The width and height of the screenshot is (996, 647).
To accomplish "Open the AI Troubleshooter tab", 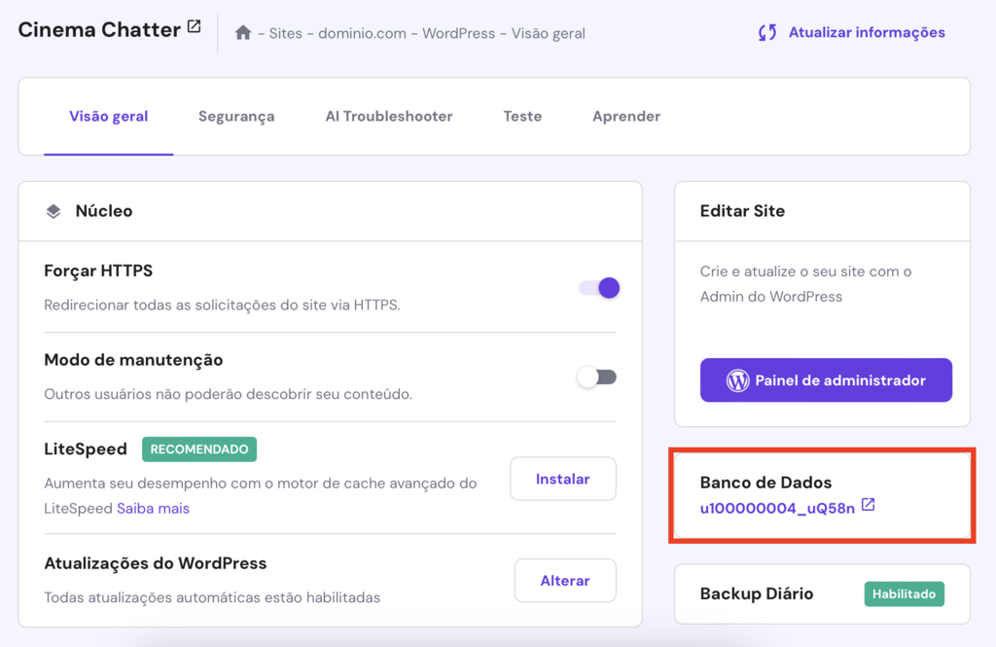I will [389, 116].
